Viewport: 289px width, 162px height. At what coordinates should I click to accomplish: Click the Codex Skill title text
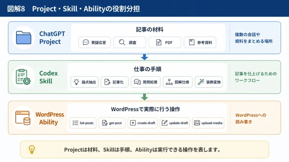tap(49, 77)
